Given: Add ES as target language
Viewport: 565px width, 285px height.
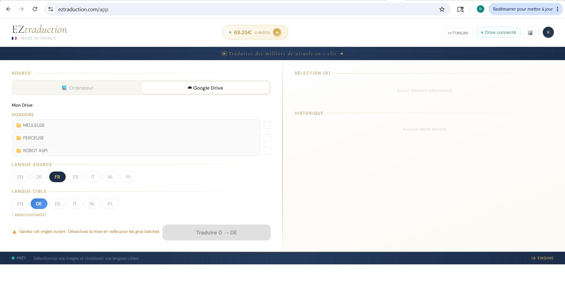Looking at the screenshot, I should tap(57, 204).
